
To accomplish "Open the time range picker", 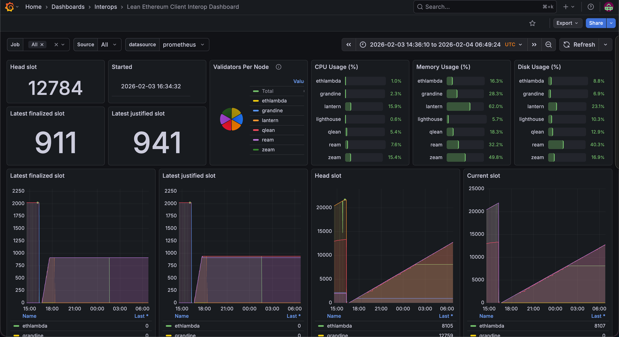I will click(x=435, y=45).
